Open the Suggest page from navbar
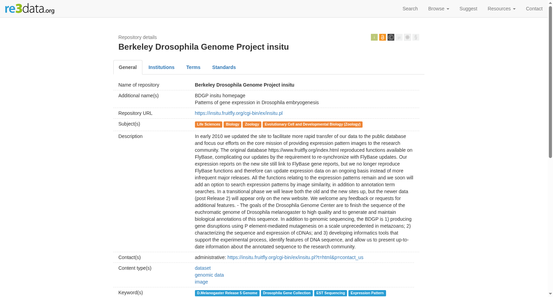 (x=468, y=9)
